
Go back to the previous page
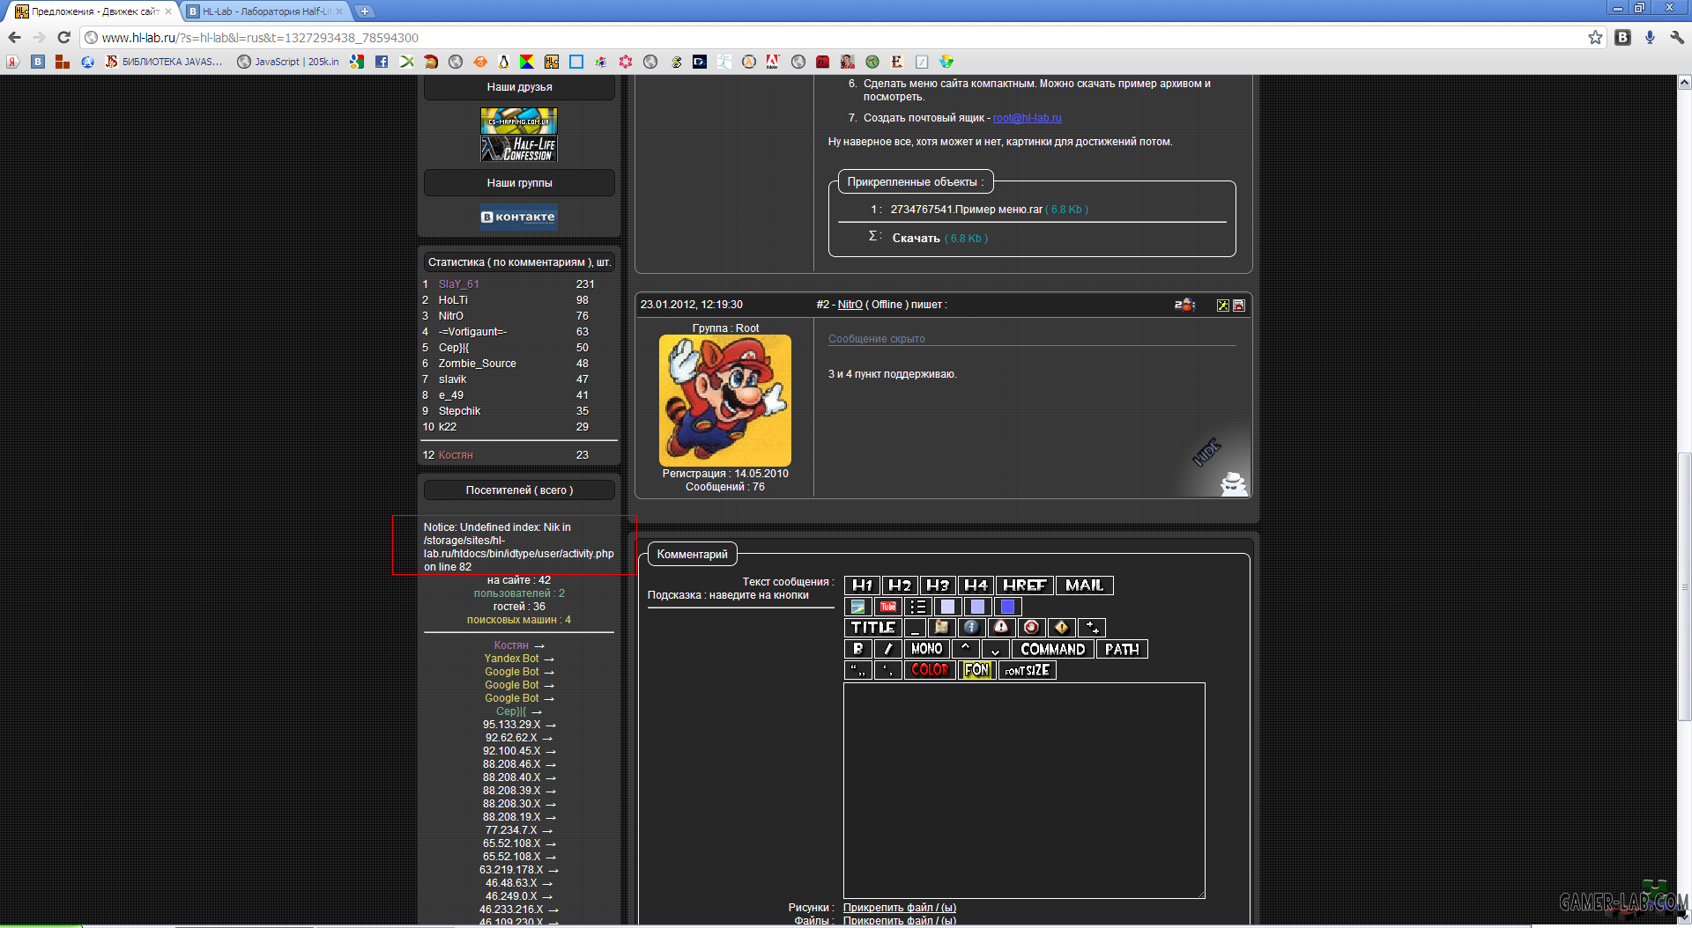(x=14, y=37)
